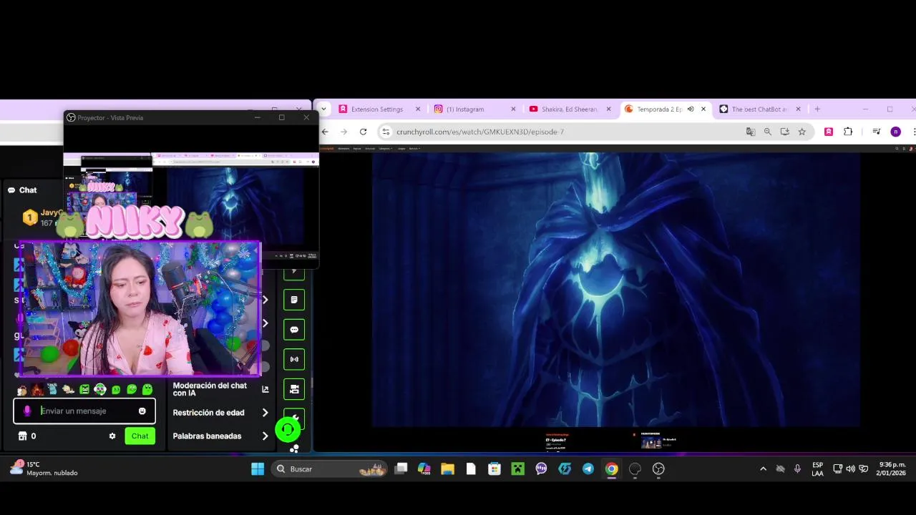Open Telegram from the taskbar
This screenshot has width=916, height=515.
click(x=588, y=469)
